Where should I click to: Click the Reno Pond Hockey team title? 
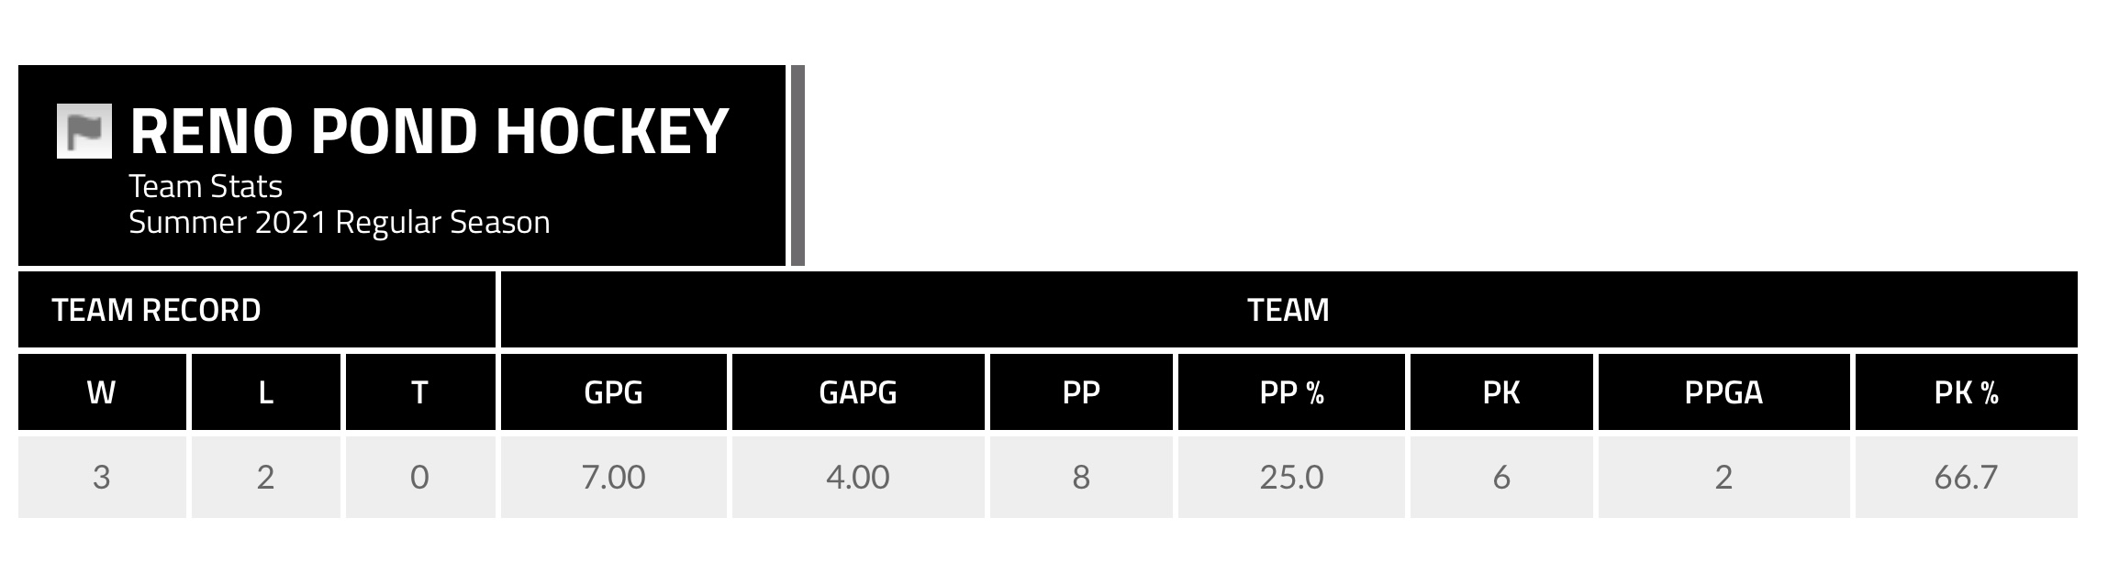click(429, 131)
